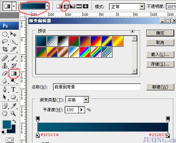Choose linear gradient style
Image resolution: width=176 pixels, height=143 pixels.
tap(59, 6)
